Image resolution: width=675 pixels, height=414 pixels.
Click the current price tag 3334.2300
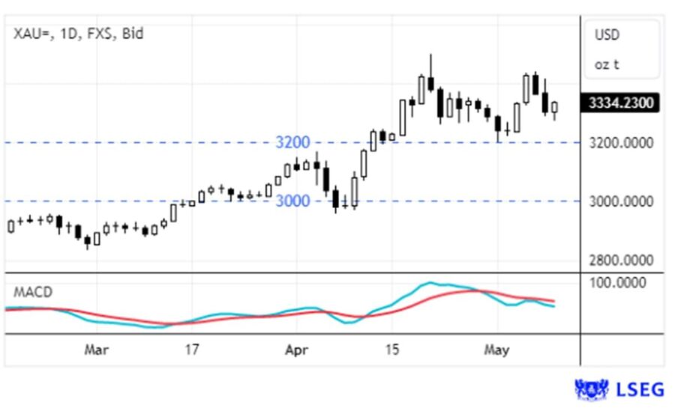click(620, 103)
